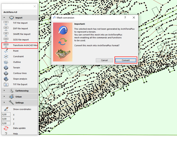The image size is (177, 141).
Task: Activate the Outline tool icon
Action: [6, 62]
